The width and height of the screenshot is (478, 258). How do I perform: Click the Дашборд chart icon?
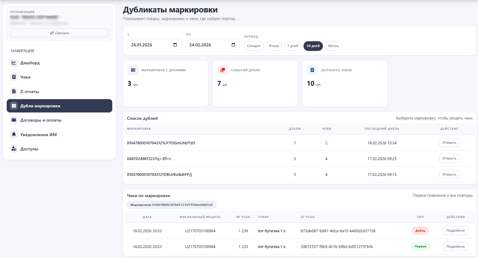click(x=14, y=63)
